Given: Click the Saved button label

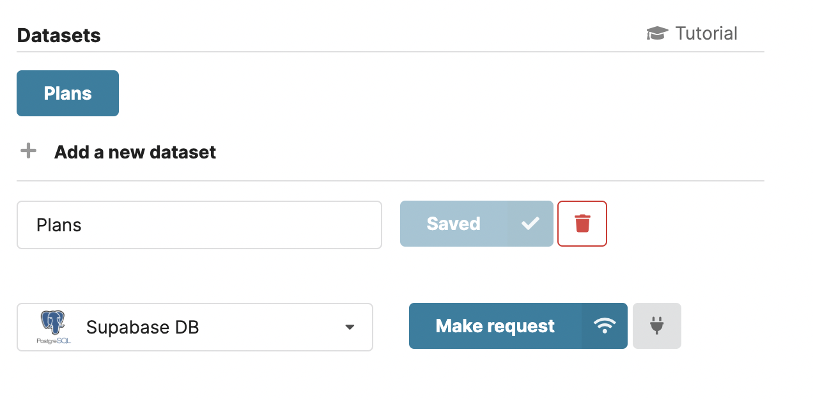Looking at the screenshot, I should pos(453,224).
